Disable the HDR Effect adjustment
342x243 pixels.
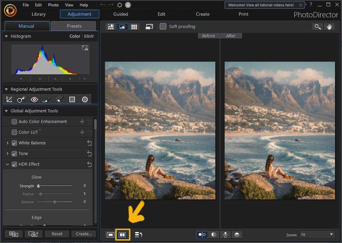coord(14,164)
